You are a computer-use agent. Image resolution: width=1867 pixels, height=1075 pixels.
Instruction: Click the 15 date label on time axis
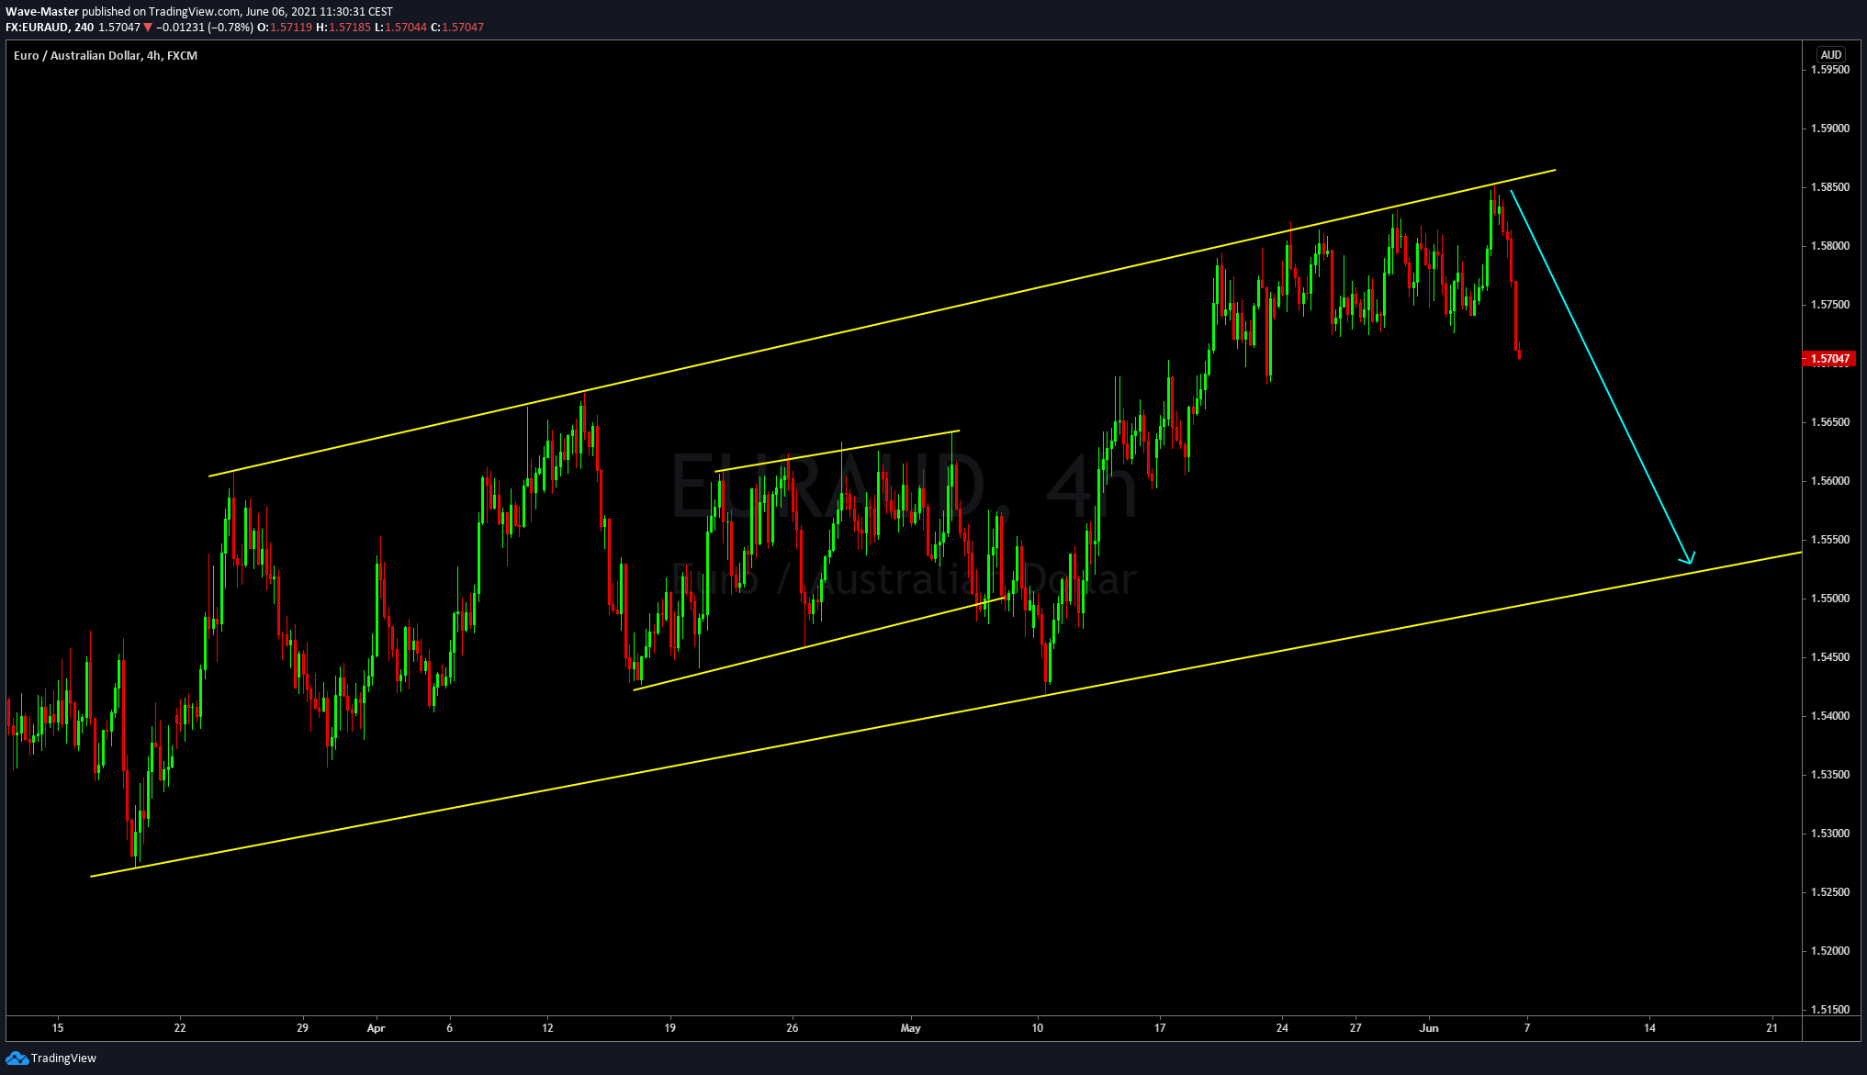pyautogui.click(x=58, y=1028)
